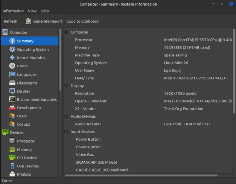Select the Machine Type row

point(148,55)
